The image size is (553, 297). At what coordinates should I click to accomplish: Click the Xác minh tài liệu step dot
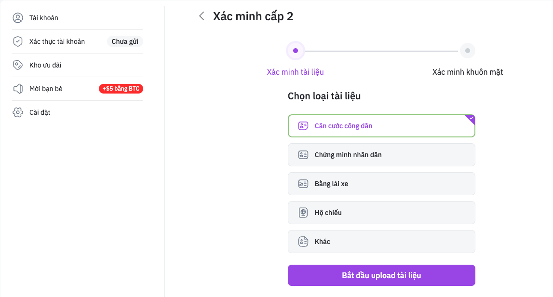[x=296, y=50]
